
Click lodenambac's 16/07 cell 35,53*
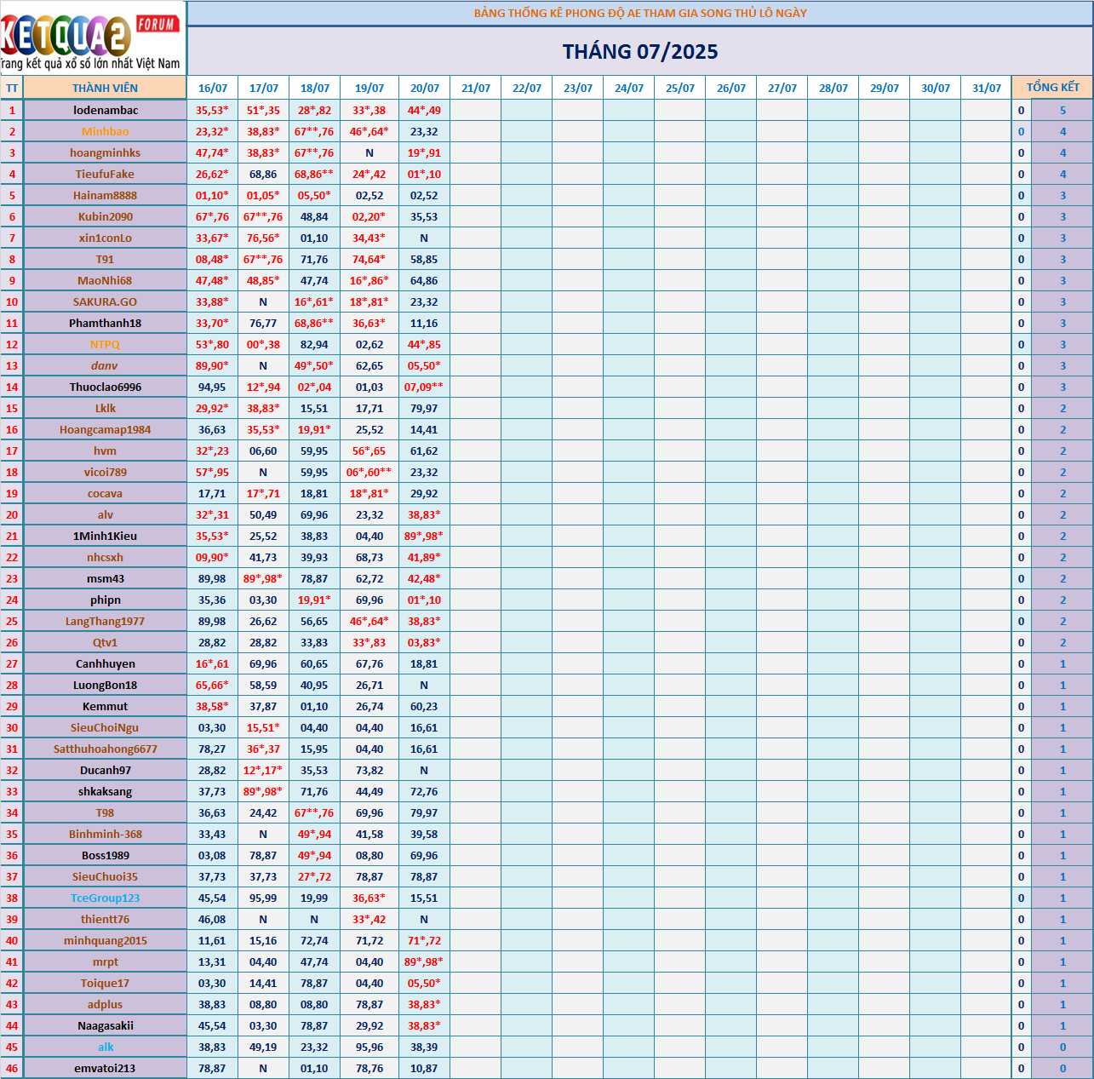pyautogui.click(x=212, y=110)
